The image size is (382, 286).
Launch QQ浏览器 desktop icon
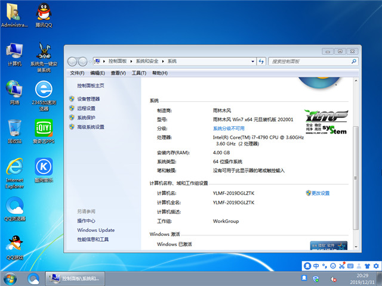[14, 209]
